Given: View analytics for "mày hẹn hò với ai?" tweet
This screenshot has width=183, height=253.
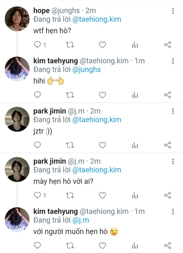Looking at the screenshot, I should [135, 195].
